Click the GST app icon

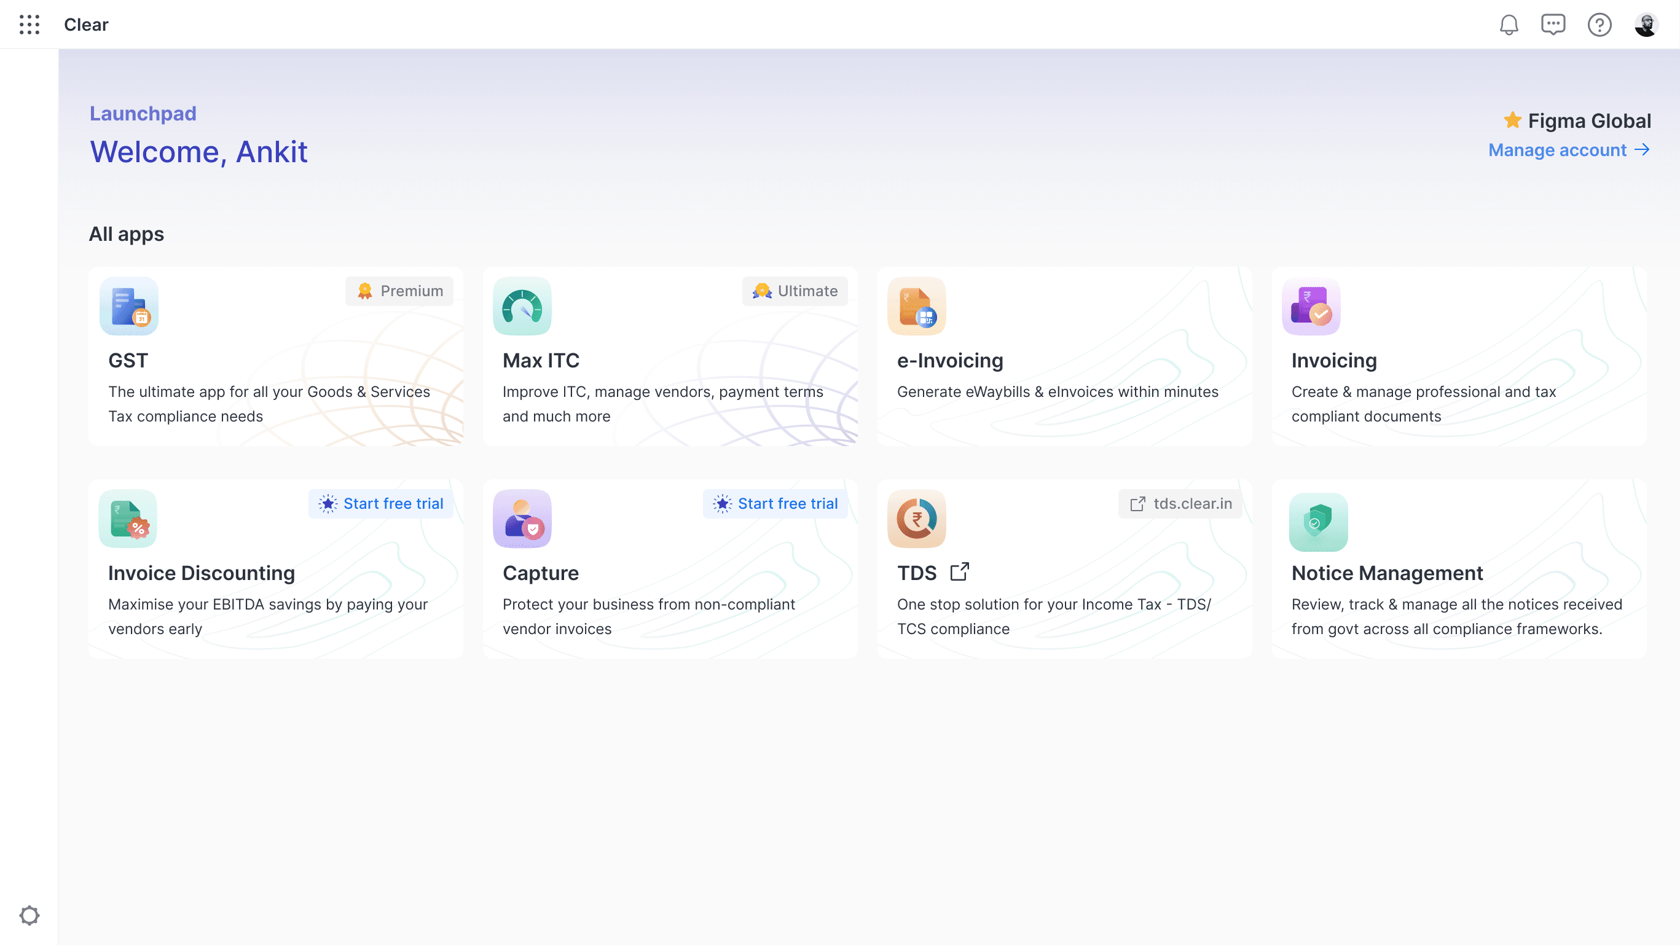coord(128,306)
